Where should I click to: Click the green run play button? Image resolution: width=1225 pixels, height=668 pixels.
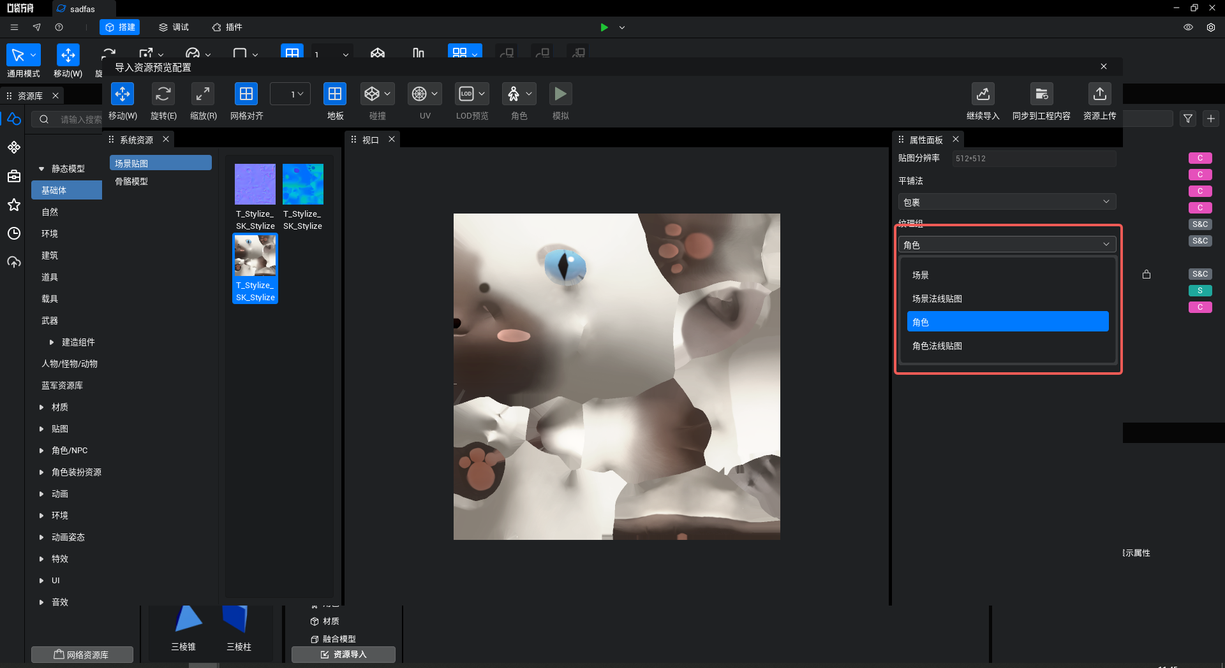[604, 27]
